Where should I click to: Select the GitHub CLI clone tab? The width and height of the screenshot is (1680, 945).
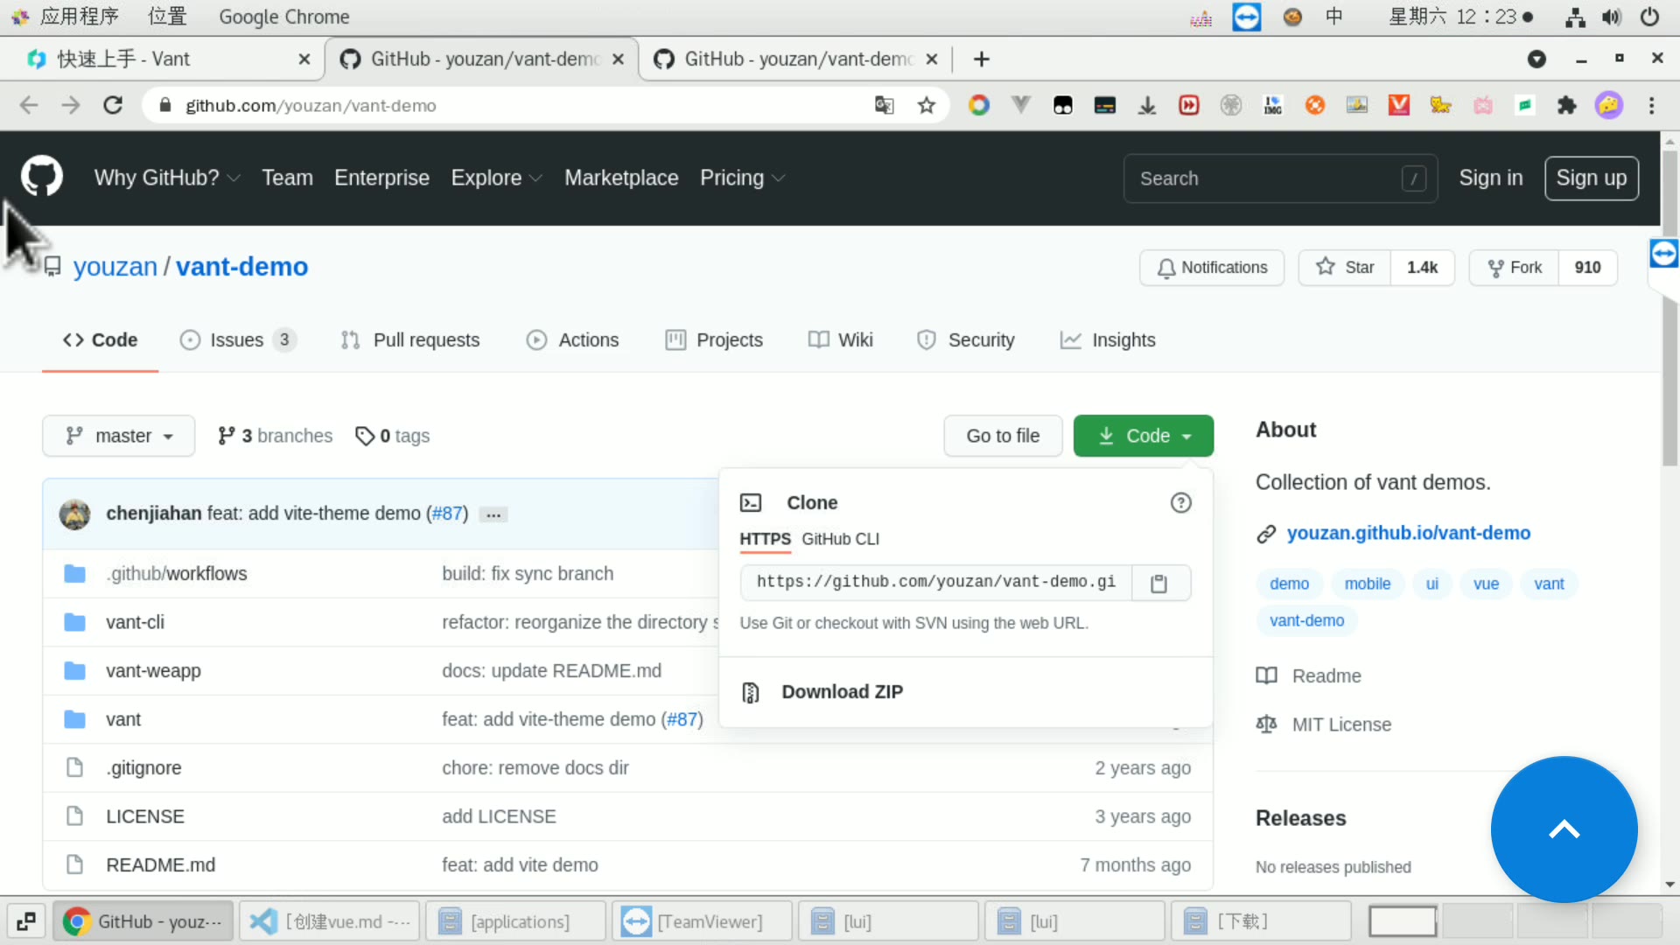point(840,539)
